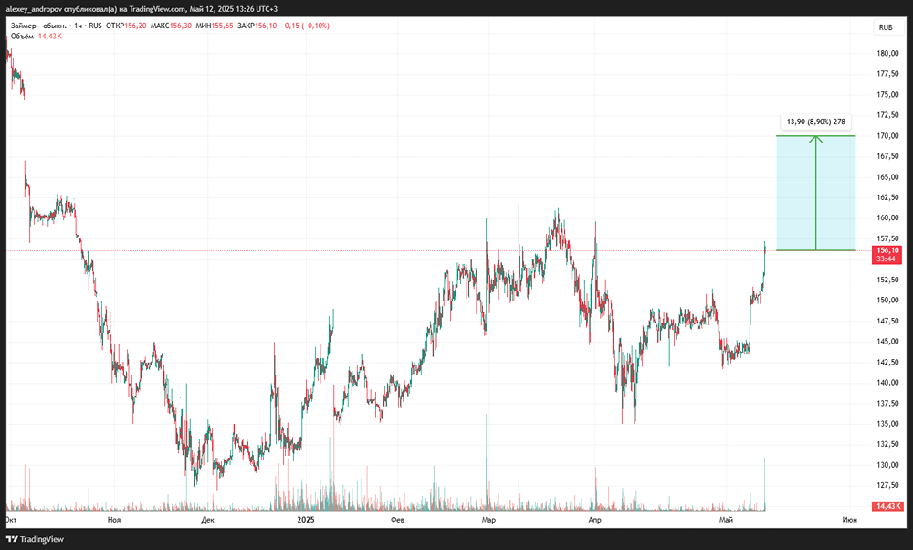Click the Июн time axis label
The width and height of the screenshot is (913, 550).
(849, 520)
